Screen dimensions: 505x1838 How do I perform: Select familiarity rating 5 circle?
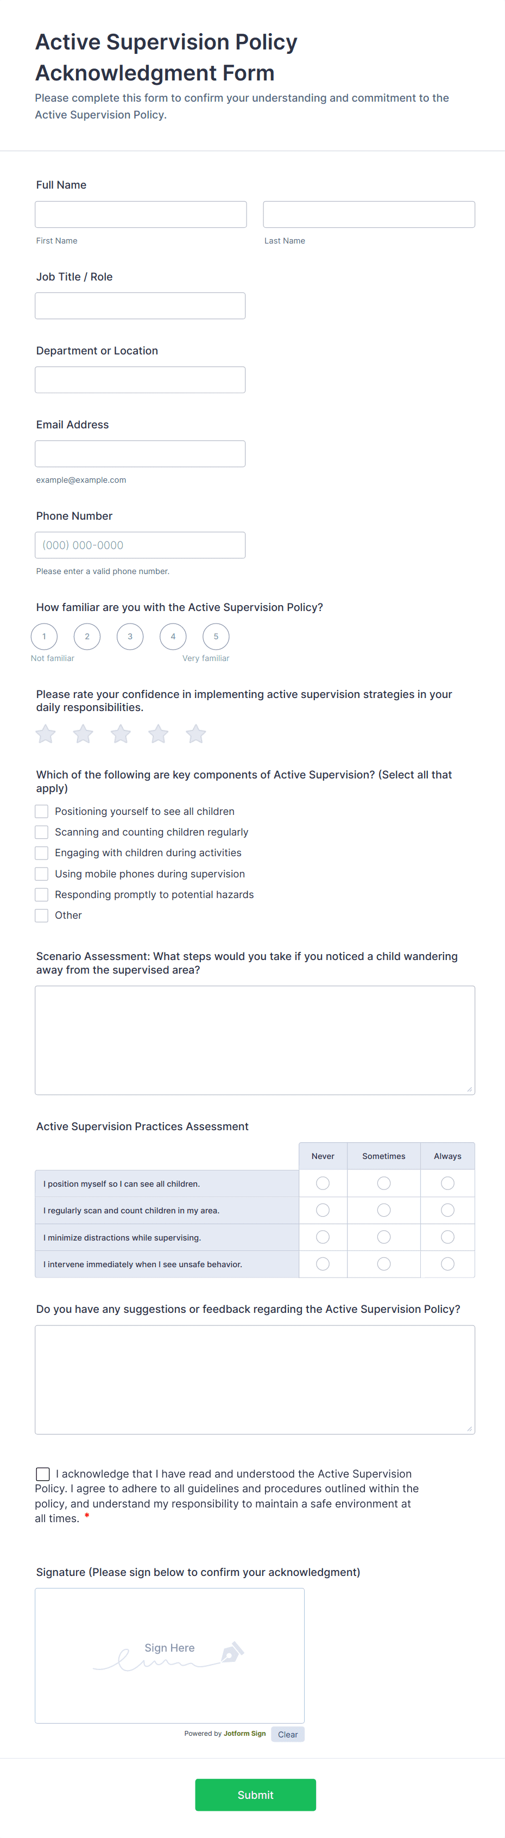click(216, 637)
